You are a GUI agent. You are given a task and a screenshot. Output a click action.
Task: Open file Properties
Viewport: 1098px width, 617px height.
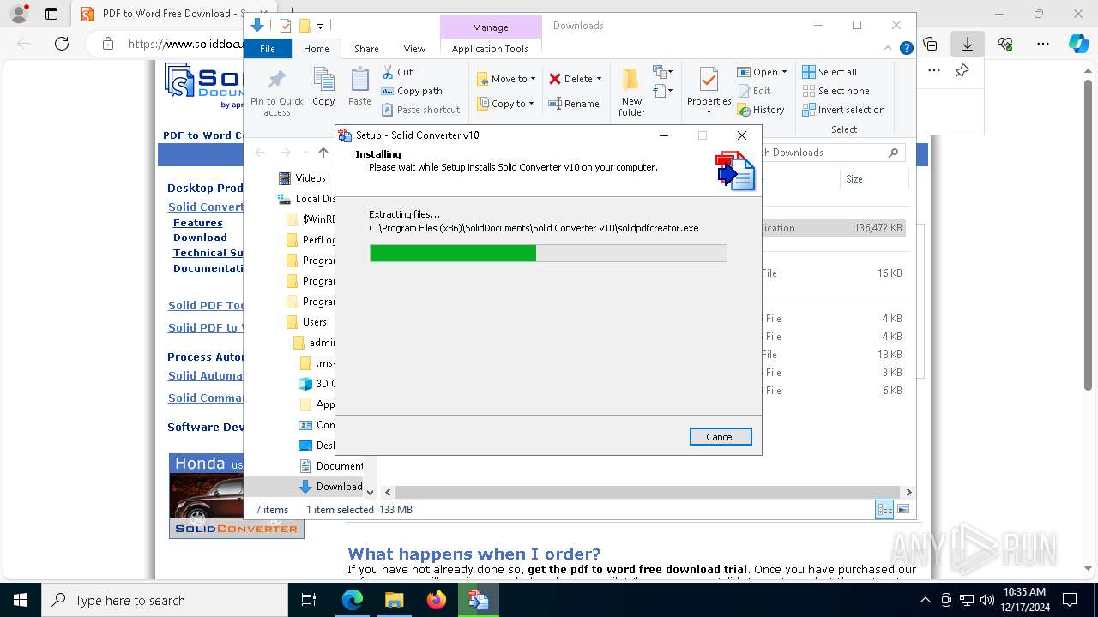click(709, 91)
